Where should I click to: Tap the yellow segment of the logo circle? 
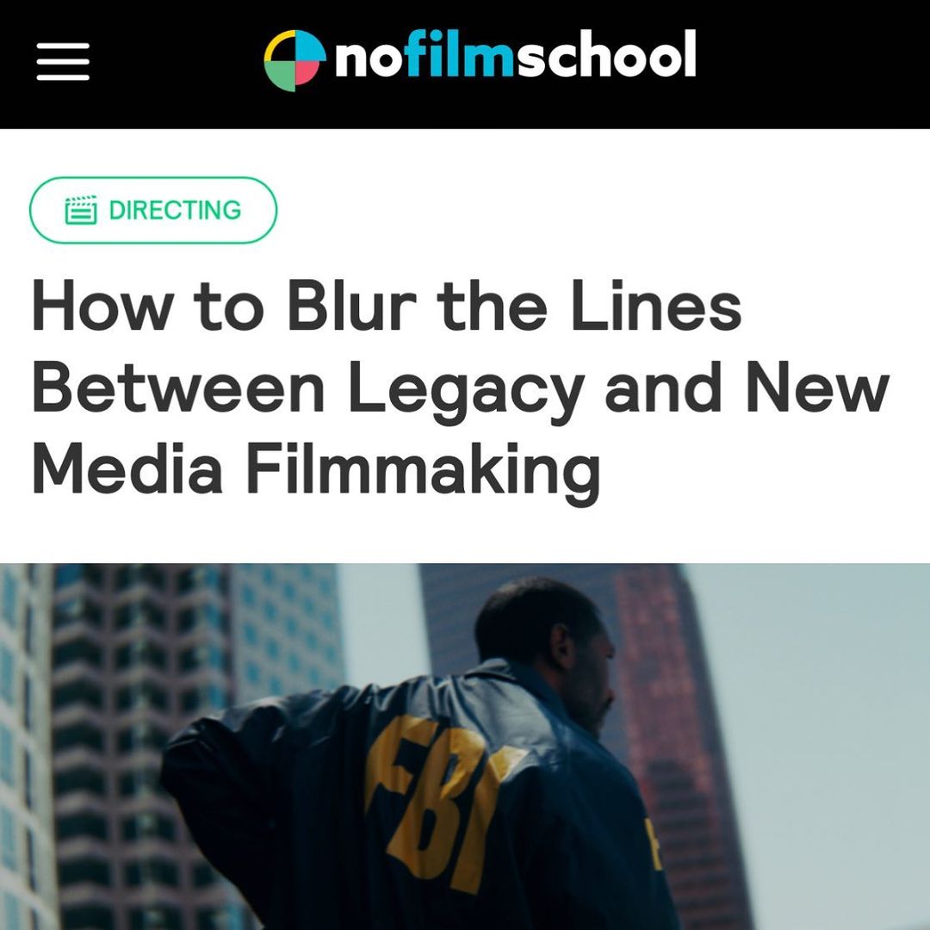277,45
